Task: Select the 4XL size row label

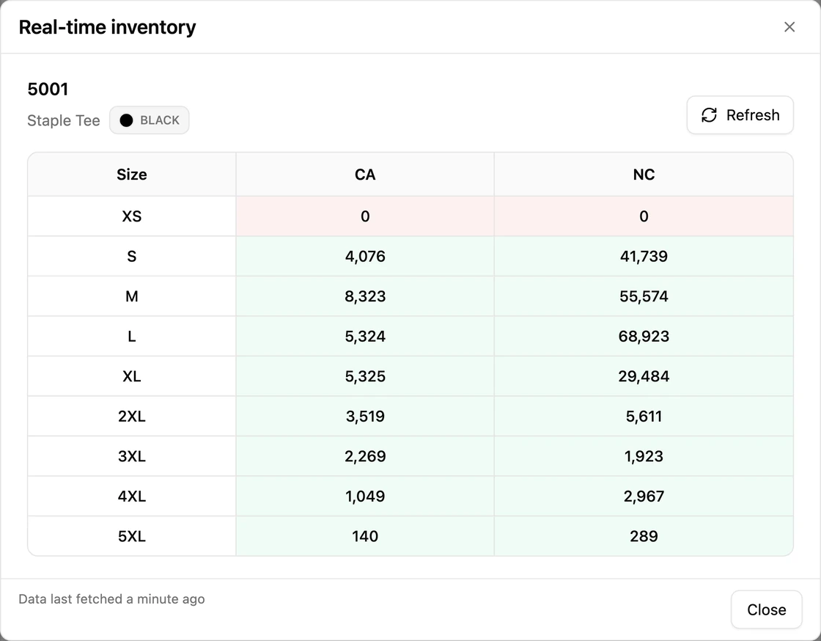Action: pos(132,496)
